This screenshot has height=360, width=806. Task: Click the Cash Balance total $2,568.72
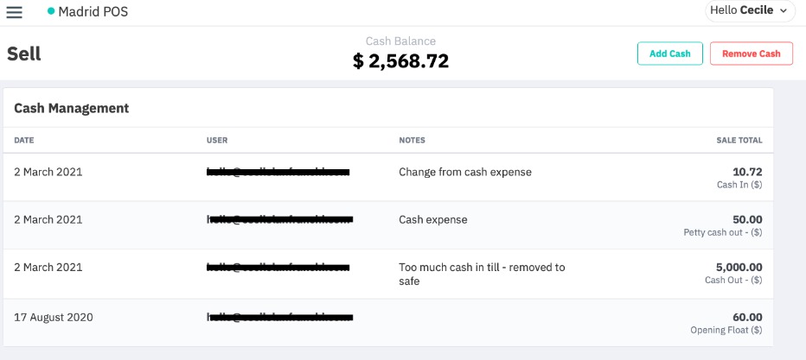tap(400, 61)
